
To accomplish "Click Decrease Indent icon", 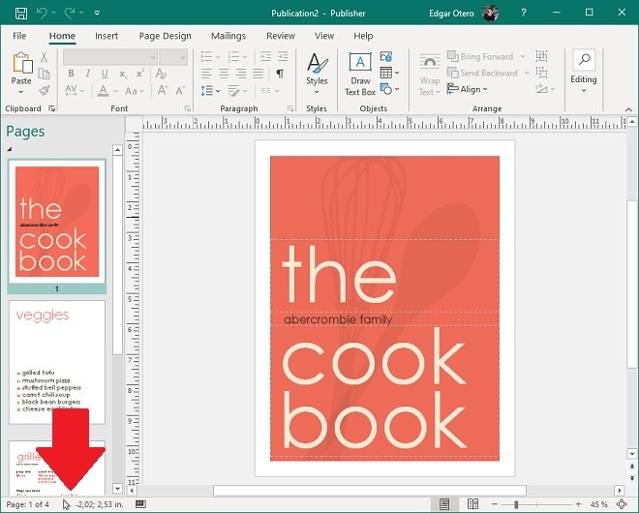I will point(265,57).
